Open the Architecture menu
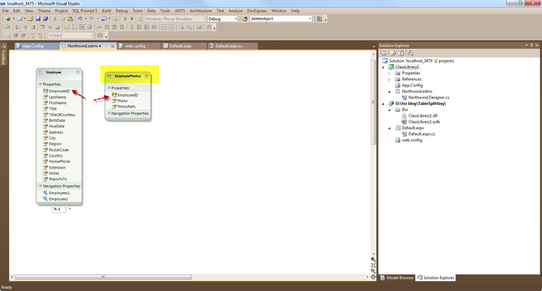The width and height of the screenshot is (542, 291). click(x=201, y=11)
